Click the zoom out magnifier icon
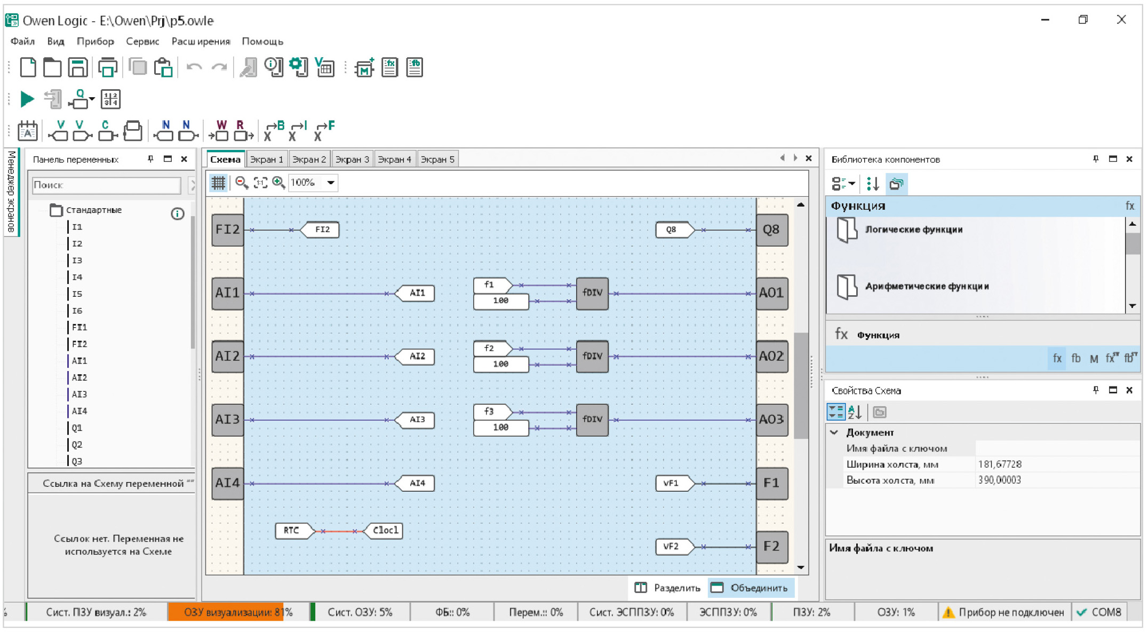The width and height of the screenshot is (1148, 632). tap(242, 183)
